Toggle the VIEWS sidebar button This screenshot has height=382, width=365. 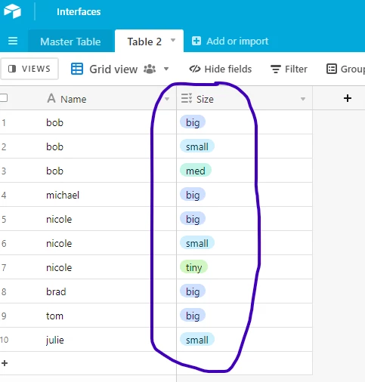click(x=29, y=69)
